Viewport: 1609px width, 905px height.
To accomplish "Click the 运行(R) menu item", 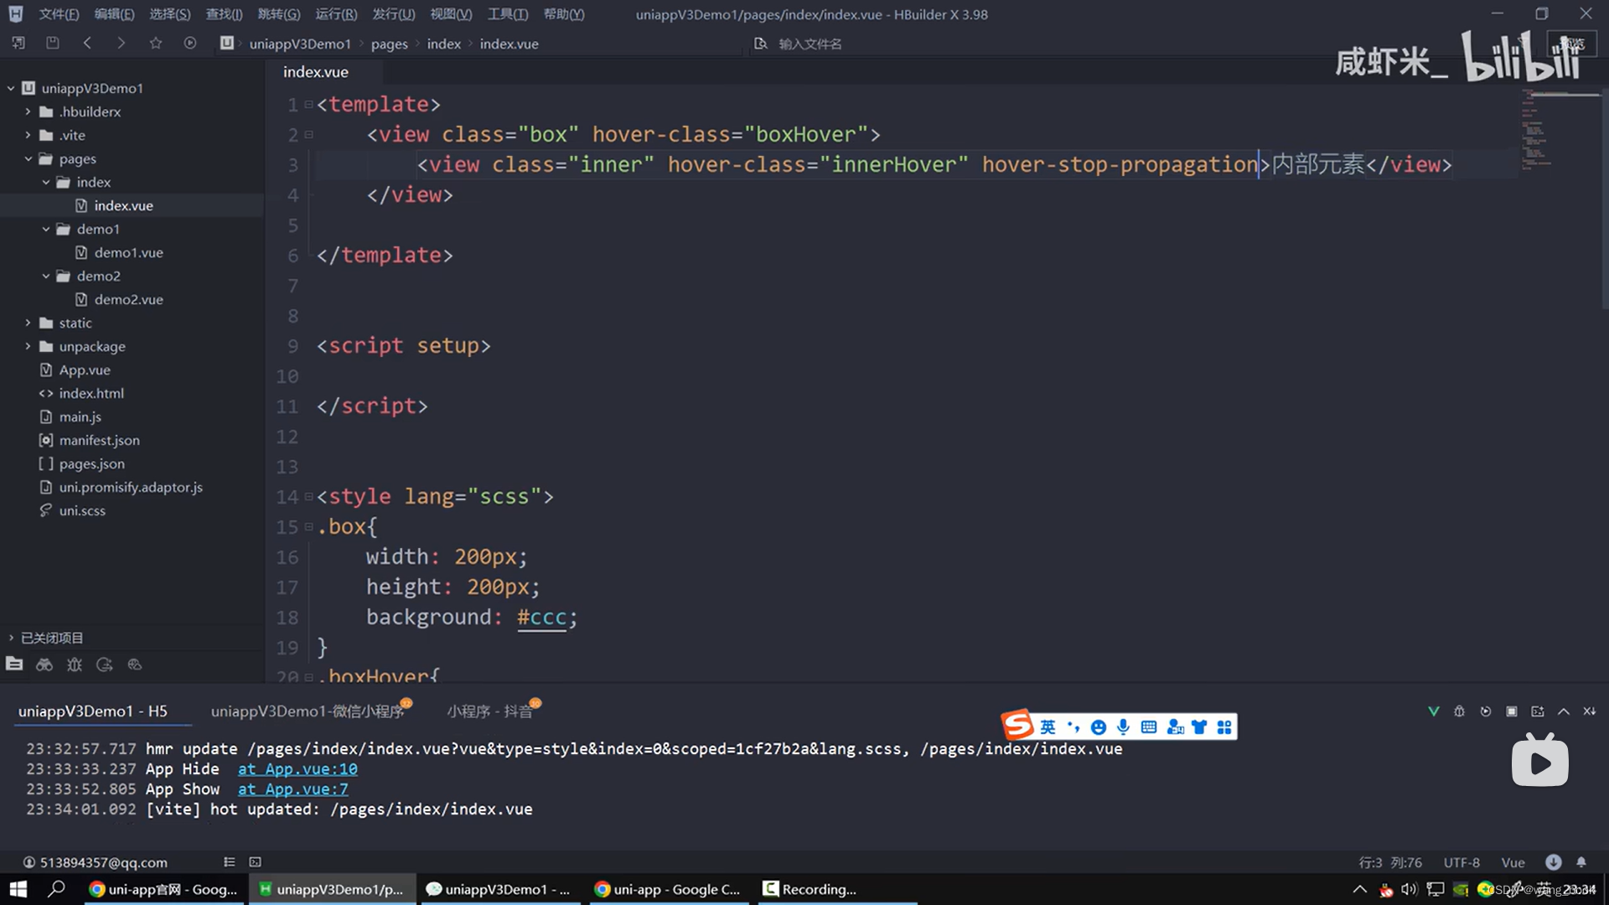I will 334,13.
